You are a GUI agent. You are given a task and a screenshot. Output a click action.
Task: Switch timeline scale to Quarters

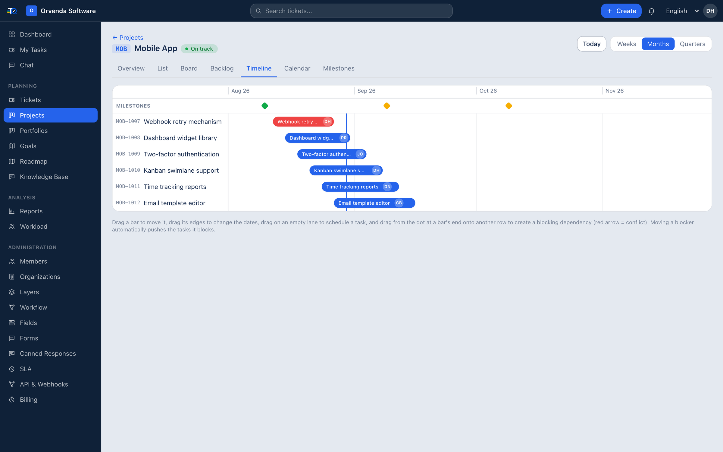[x=692, y=44]
